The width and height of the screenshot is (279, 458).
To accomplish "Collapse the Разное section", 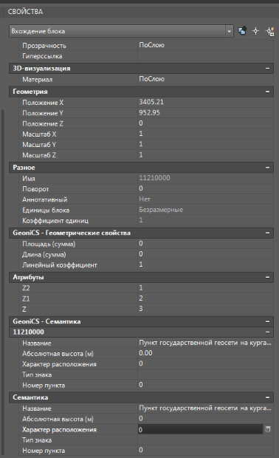I will click(x=267, y=168).
